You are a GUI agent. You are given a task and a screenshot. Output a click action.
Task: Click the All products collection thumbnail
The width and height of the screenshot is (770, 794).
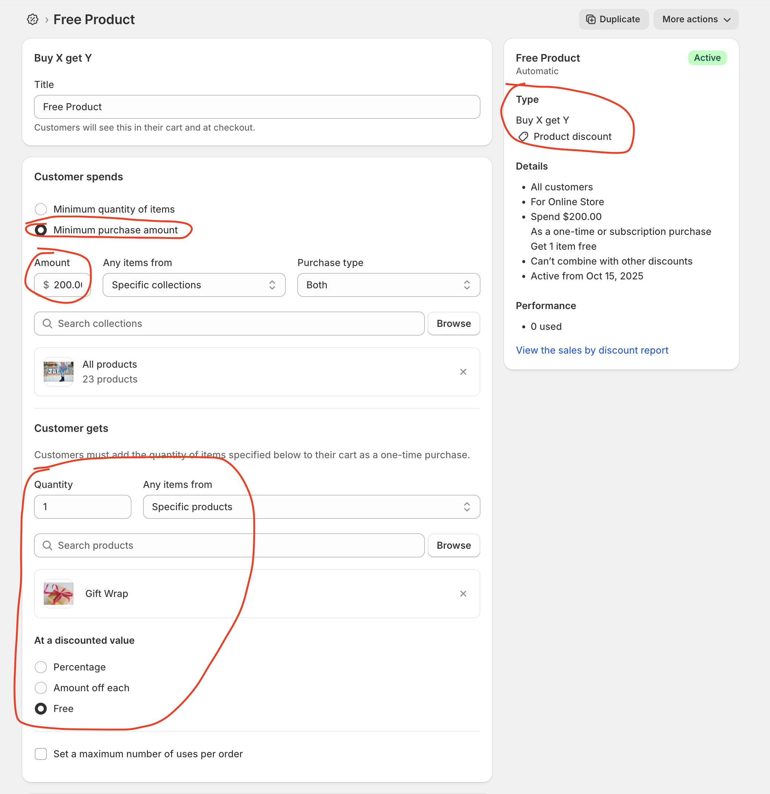[x=59, y=371]
